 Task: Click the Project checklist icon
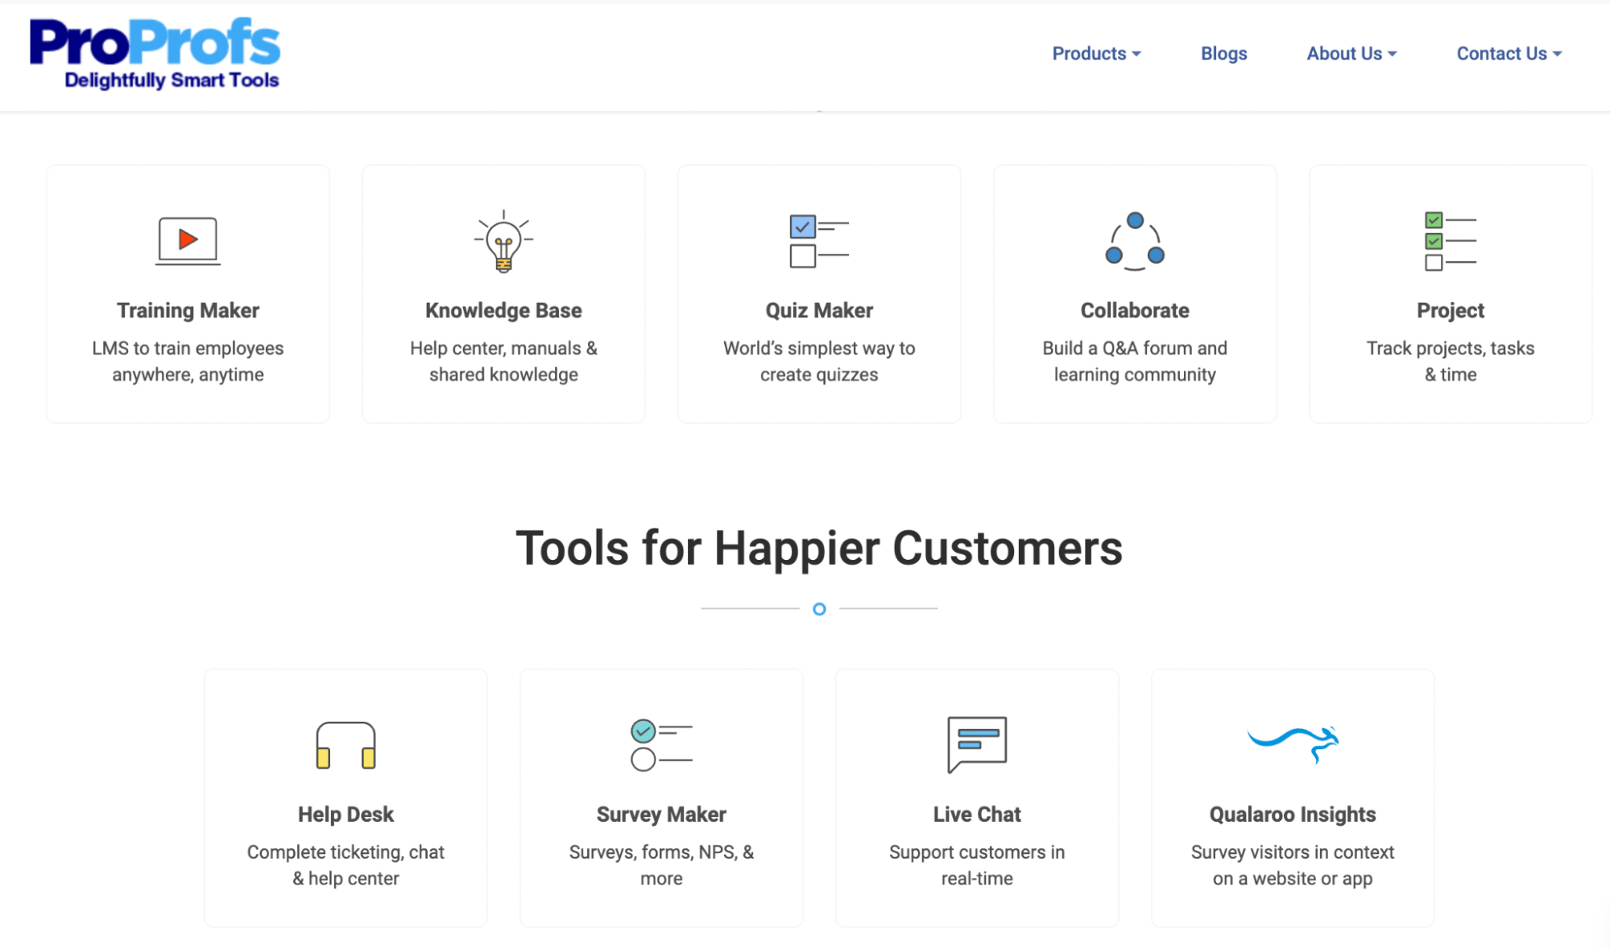[x=1451, y=241]
